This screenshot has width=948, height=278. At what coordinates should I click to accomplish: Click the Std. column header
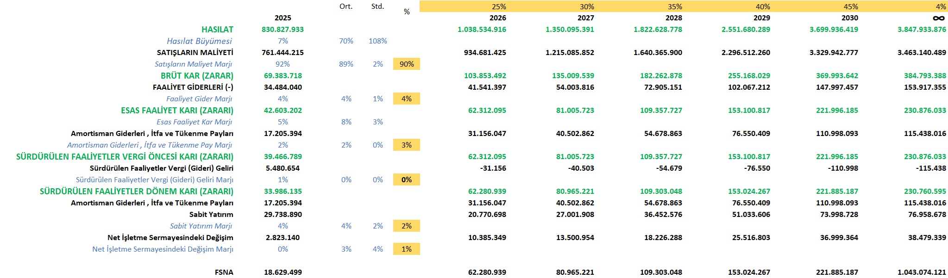(377, 6)
